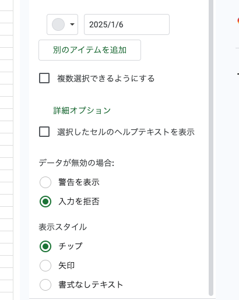
Task: Click the 複数選択できるようにする label text
Action: point(106,79)
